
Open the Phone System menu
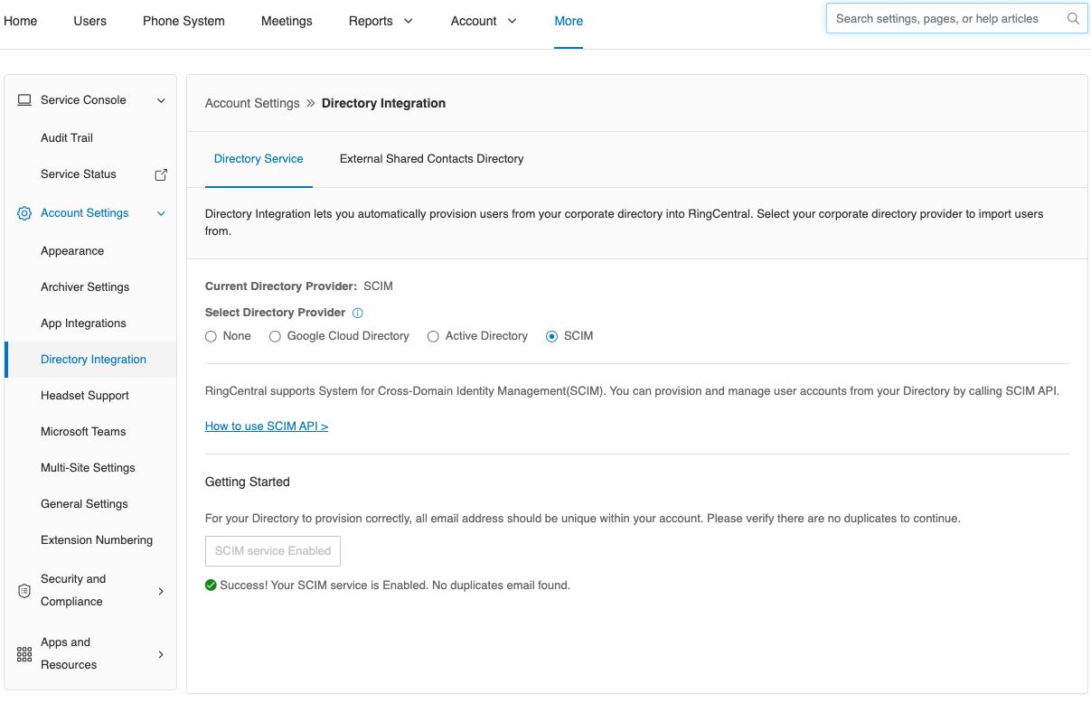(x=183, y=21)
